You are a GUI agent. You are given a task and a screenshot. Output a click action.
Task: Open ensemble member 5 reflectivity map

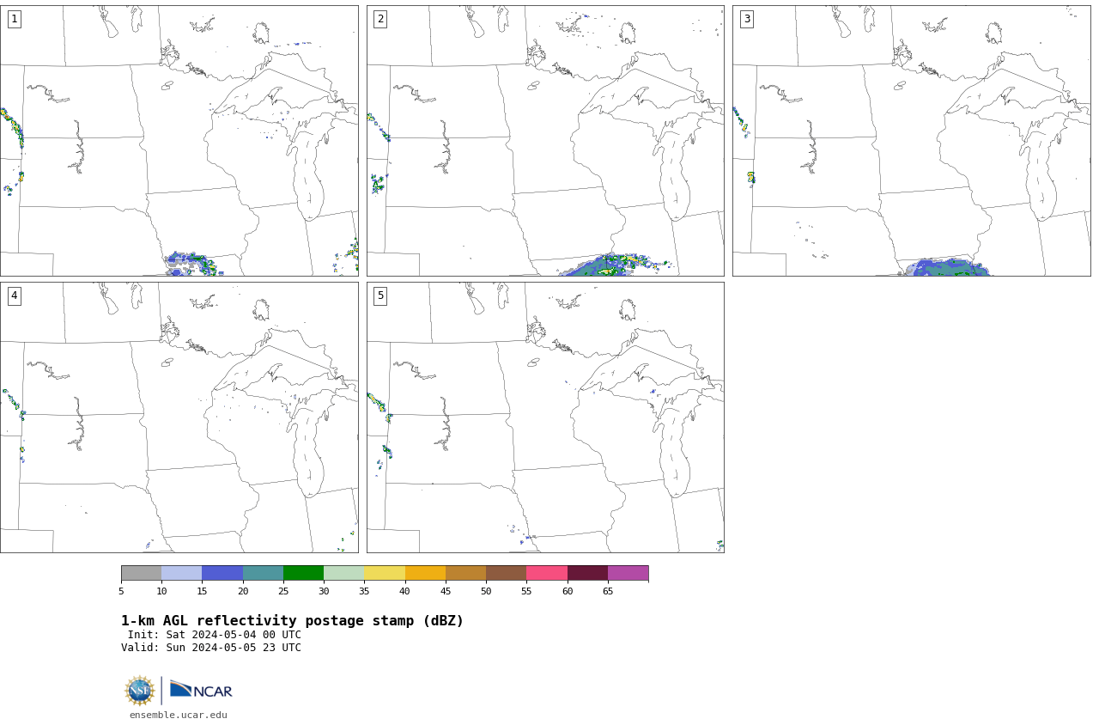point(545,417)
